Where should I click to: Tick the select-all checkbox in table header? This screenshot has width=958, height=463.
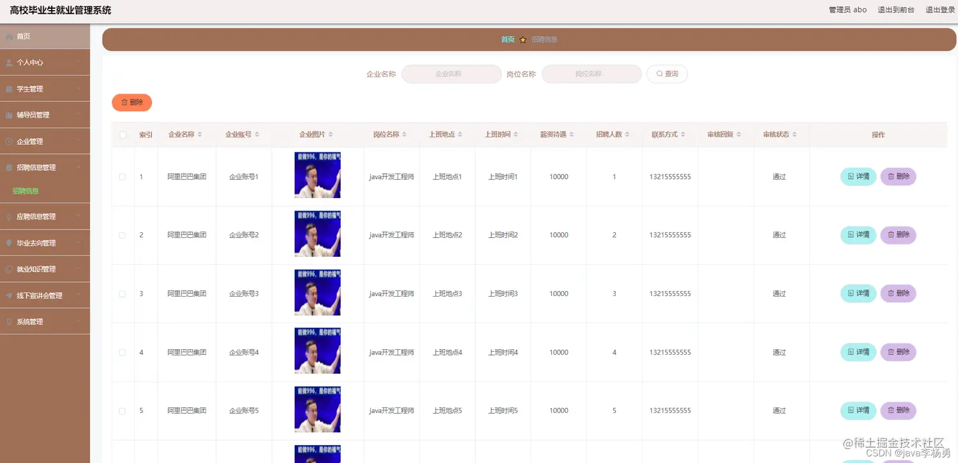(123, 135)
